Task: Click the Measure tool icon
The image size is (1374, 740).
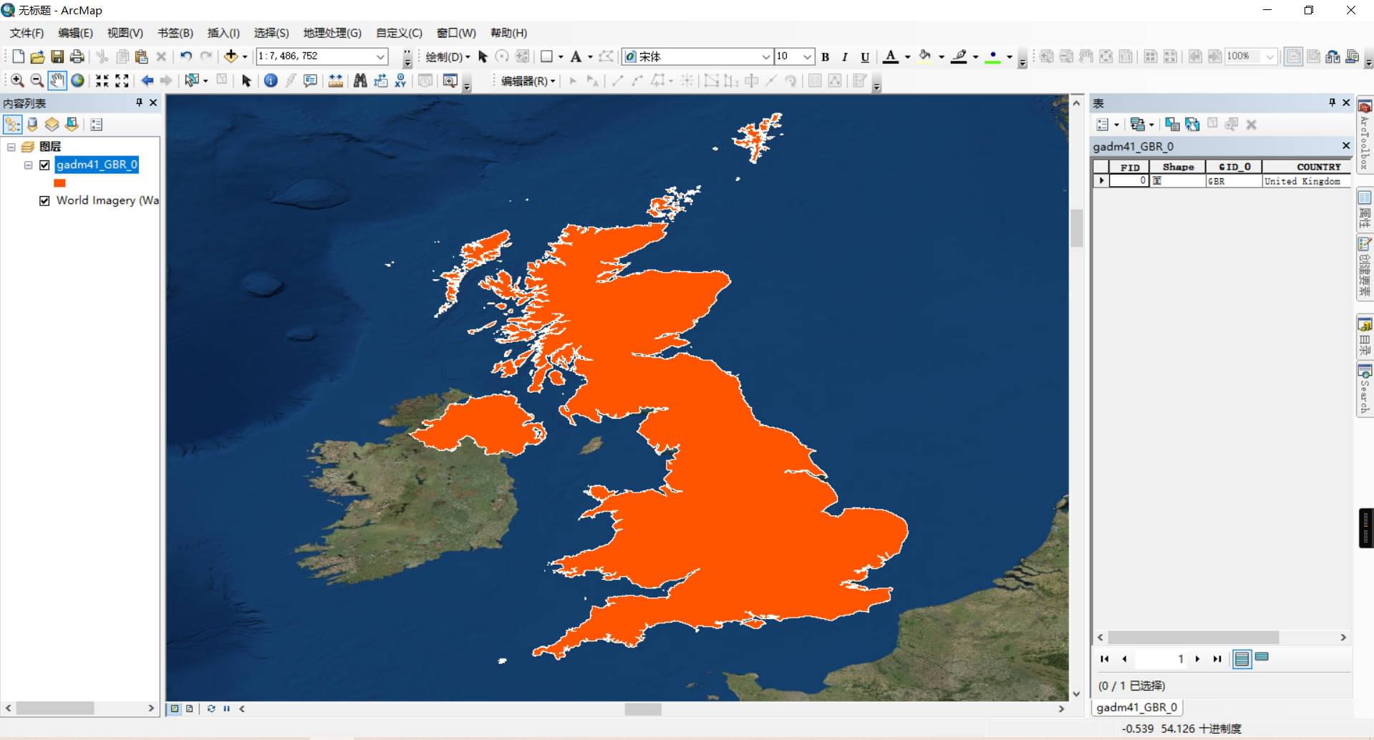Action: coord(335,81)
